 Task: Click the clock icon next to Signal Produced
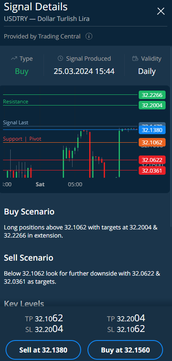click(60, 59)
